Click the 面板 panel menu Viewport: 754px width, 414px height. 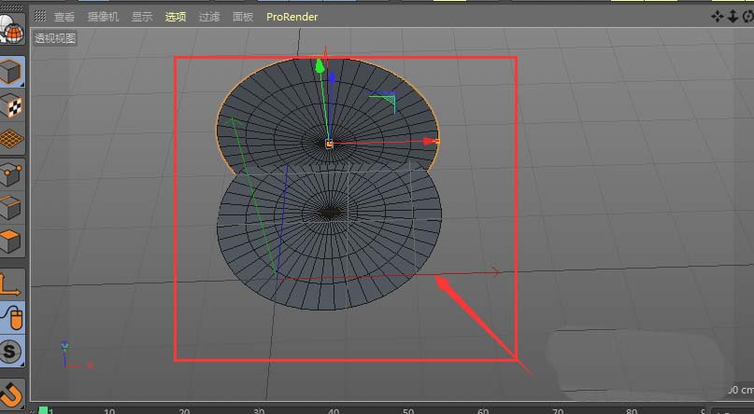[x=243, y=17]
